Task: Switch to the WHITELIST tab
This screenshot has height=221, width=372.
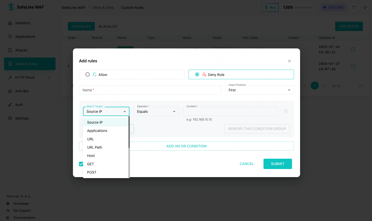Action: (81, 26)
